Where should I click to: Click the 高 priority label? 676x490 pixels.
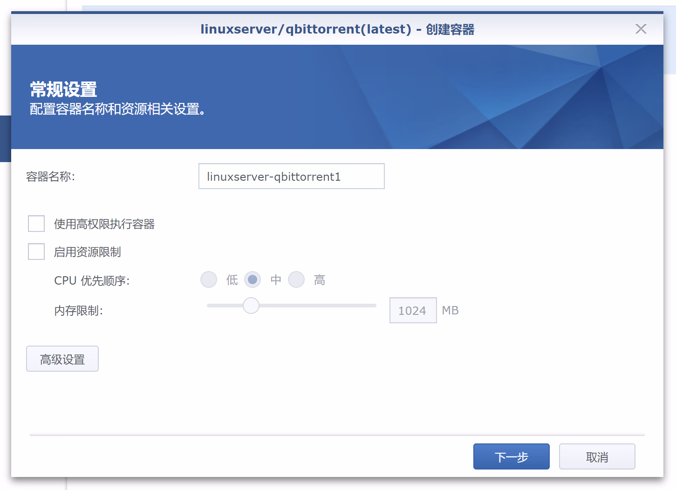point(320,280)
